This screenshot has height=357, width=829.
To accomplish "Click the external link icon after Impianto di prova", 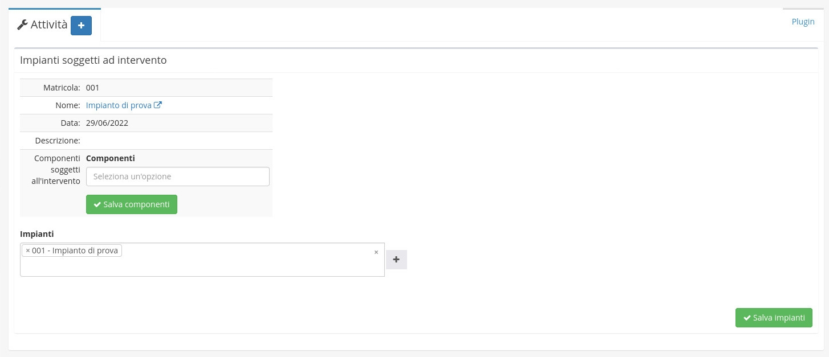I will point(158,105).
